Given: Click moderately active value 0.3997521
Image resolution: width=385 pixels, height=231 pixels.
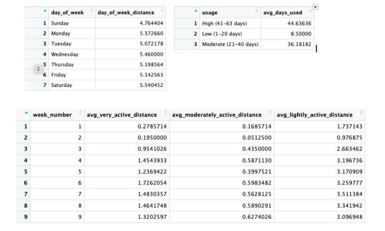Looking at the screenshot, I should pyautogui.click(x=257, y=172).
